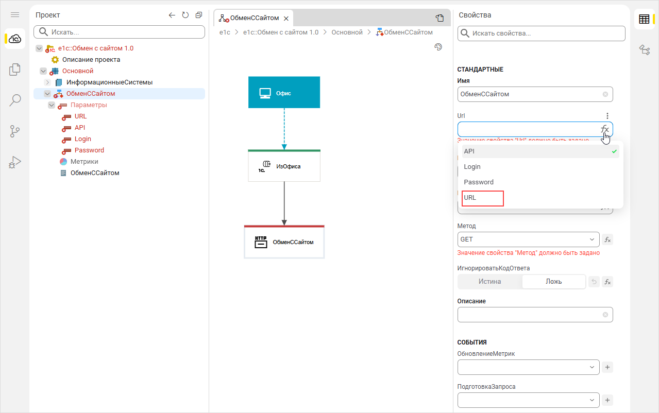Open the version control branch panel
The width and height of the screenshot is (659, 413).
[x=15, y=131]
